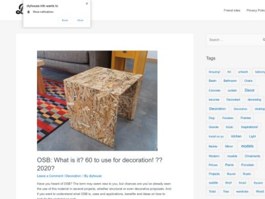
Task: Click the Leave a Comment link
Action: [50, 176]
